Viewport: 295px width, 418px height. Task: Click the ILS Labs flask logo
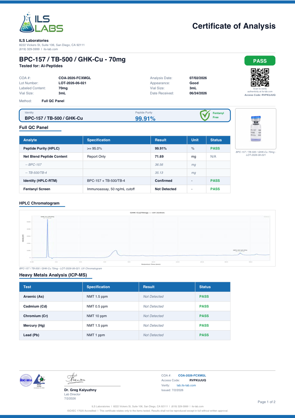tap(41, 22)
